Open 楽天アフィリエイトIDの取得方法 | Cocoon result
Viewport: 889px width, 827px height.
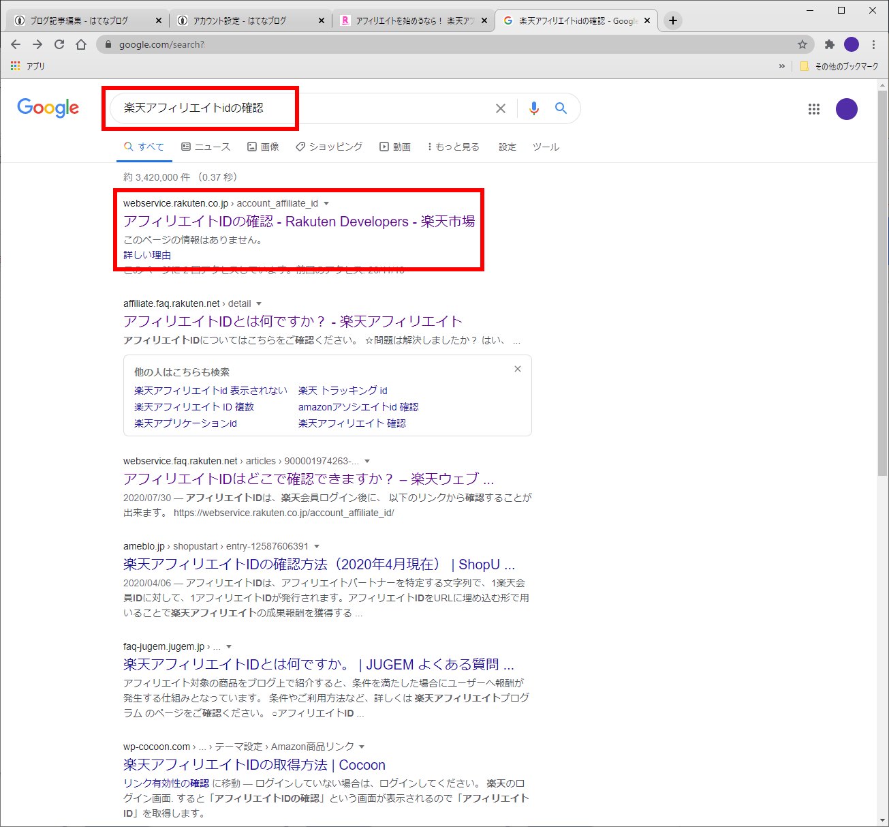254,765
